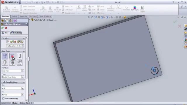187x105 pixels.
Task: Click the Hole Wizard button
Action: (x=50, y=9)
